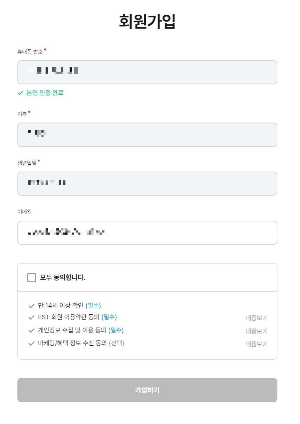Focus the 휴대폰 번호 input field
The height and width of the screenshot is (424, 300).
click(147, 72)
